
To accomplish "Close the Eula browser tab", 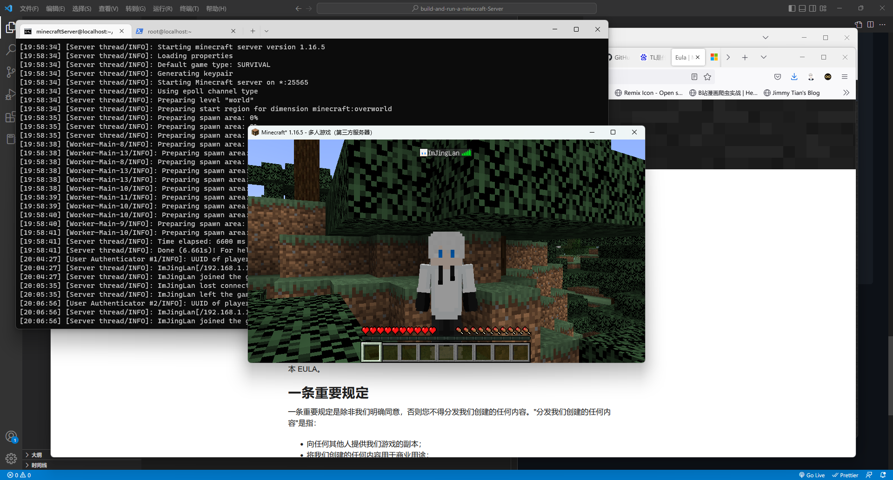I will (698, 57).
